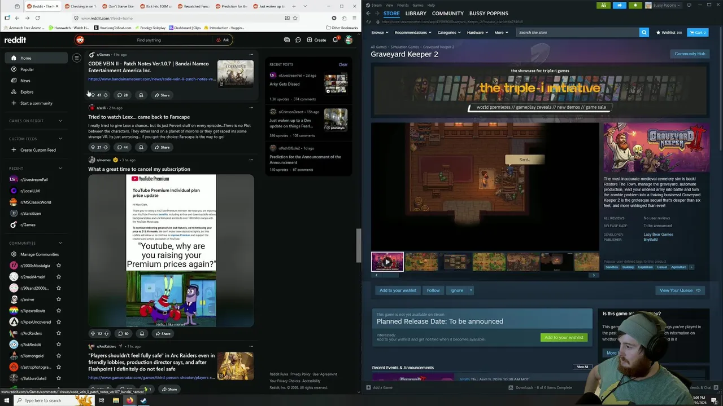Click the green Steam friends activity icon
Screen dimensions: 723x406
click(603, 5)
